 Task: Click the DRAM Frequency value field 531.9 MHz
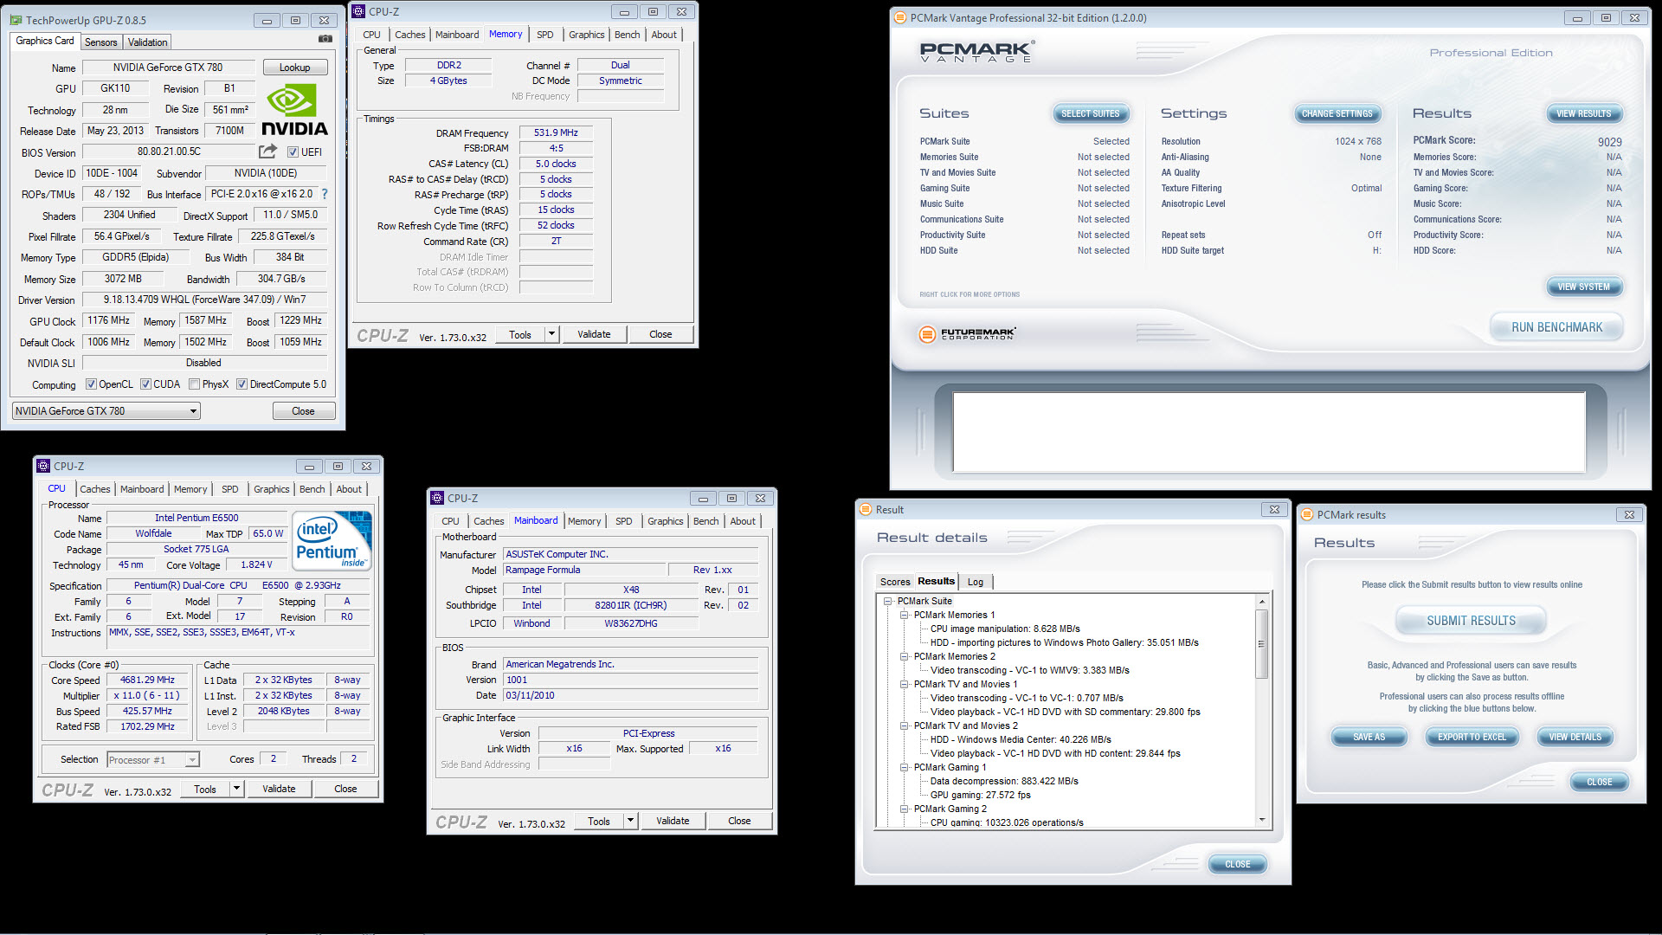[556, 133]
